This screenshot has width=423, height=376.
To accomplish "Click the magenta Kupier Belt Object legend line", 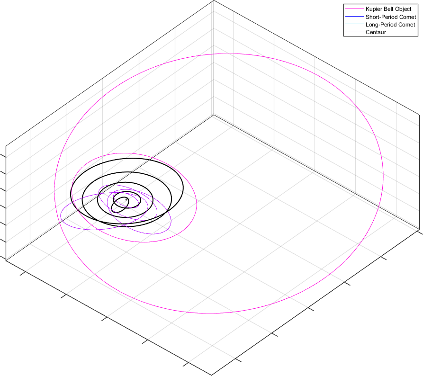I will tap(355, 9).
